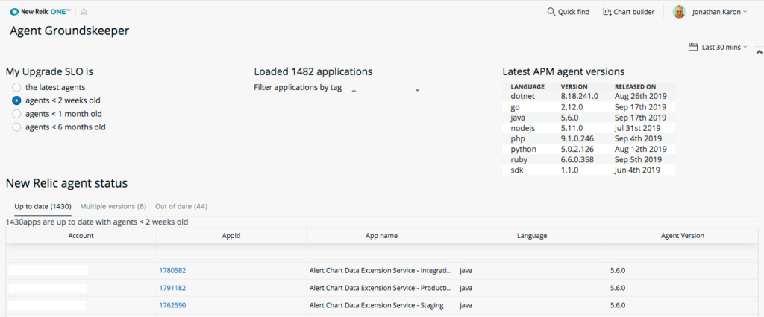The width and height of the screenshot is (764, 317).
Task: Sort by the Agent Version column header
Action: (682, 235)
